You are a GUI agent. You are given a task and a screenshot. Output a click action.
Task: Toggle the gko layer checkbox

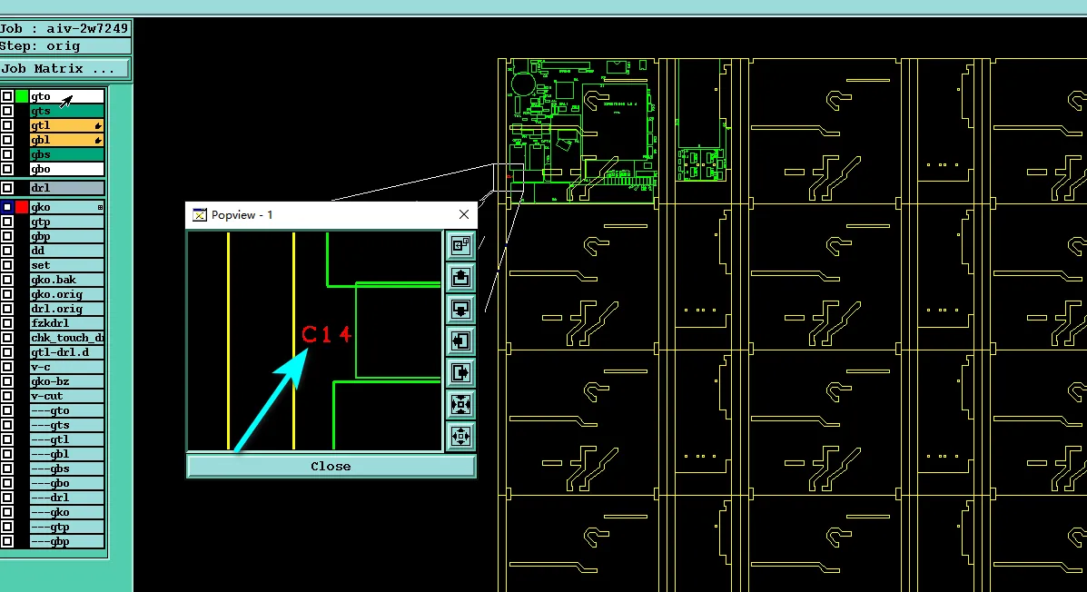(x=7, y=207)
